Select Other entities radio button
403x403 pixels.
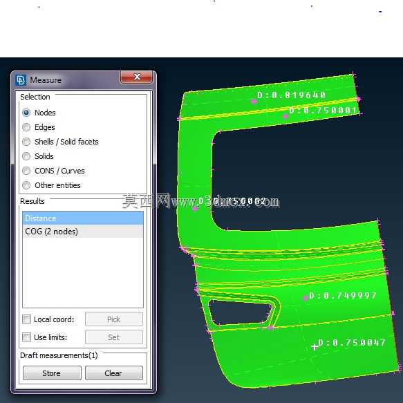coord(26,185)
